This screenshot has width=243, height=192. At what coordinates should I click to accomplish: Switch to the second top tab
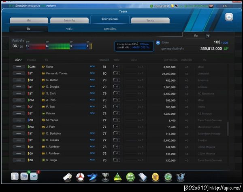point(69,21)
